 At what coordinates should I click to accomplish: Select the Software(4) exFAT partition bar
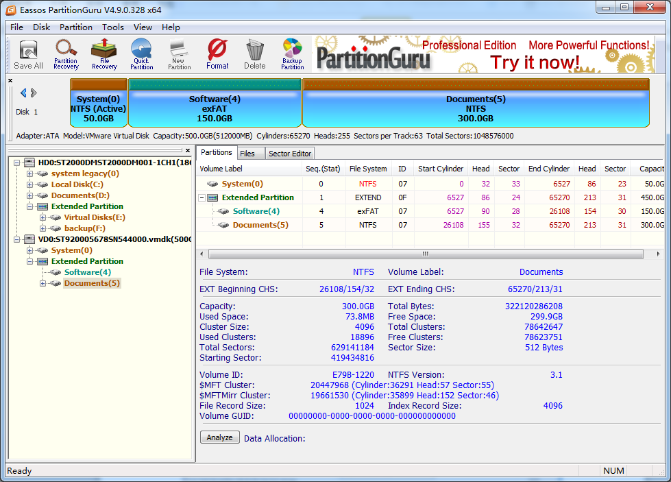point(215,108)
